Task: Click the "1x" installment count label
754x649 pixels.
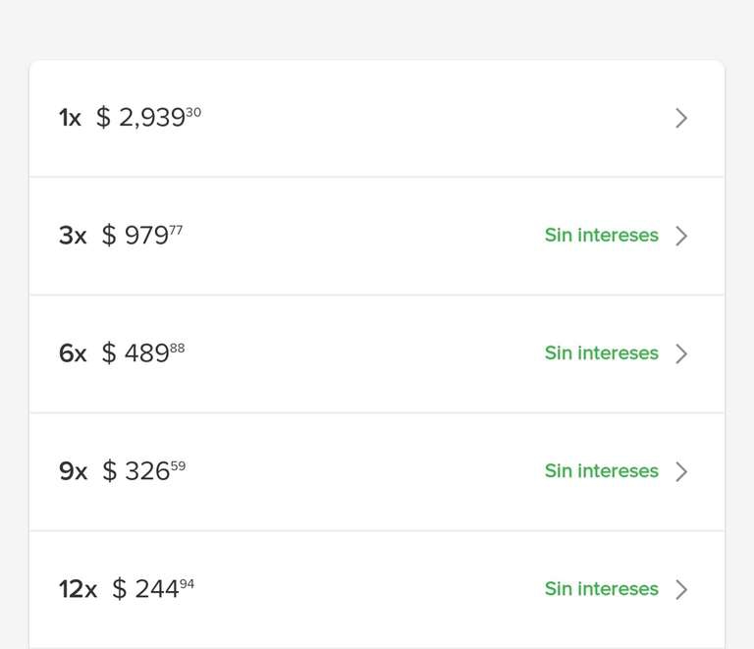Action: click(70, 119)
